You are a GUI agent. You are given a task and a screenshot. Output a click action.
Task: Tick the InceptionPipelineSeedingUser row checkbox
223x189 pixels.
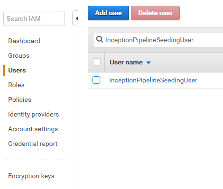coord(96,80)
